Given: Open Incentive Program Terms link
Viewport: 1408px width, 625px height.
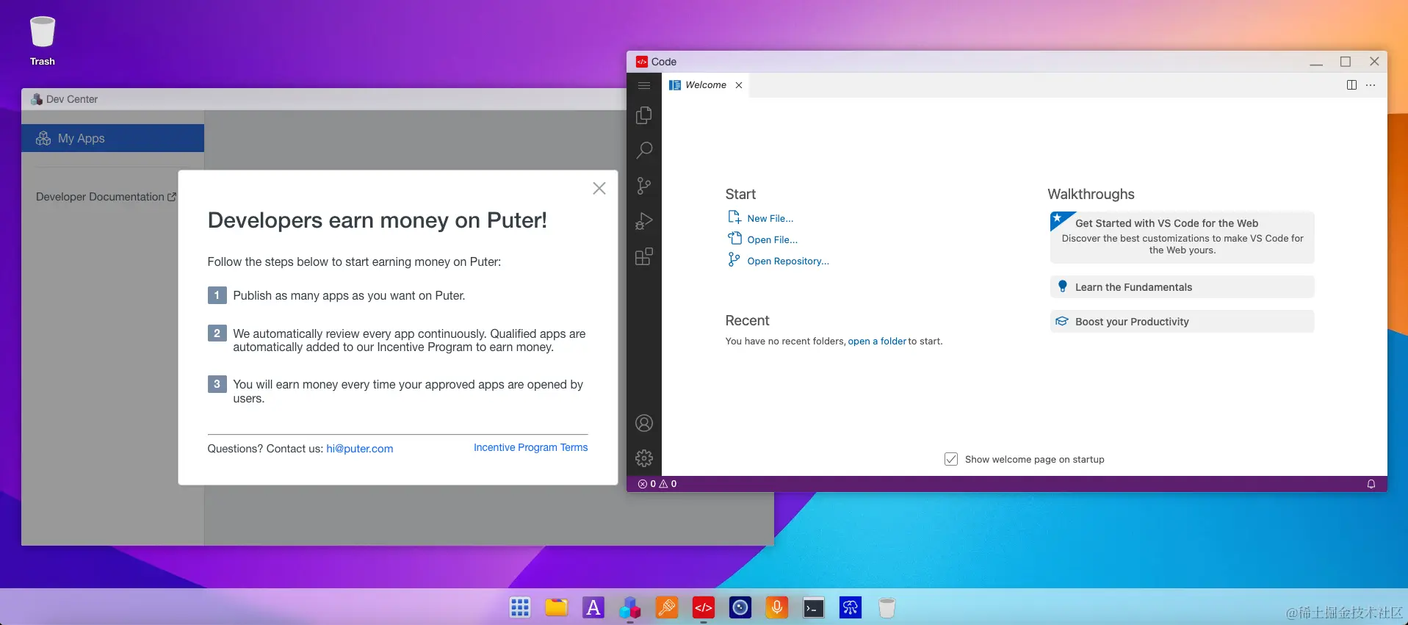Looking at the screenshot, I should point(530,447).
